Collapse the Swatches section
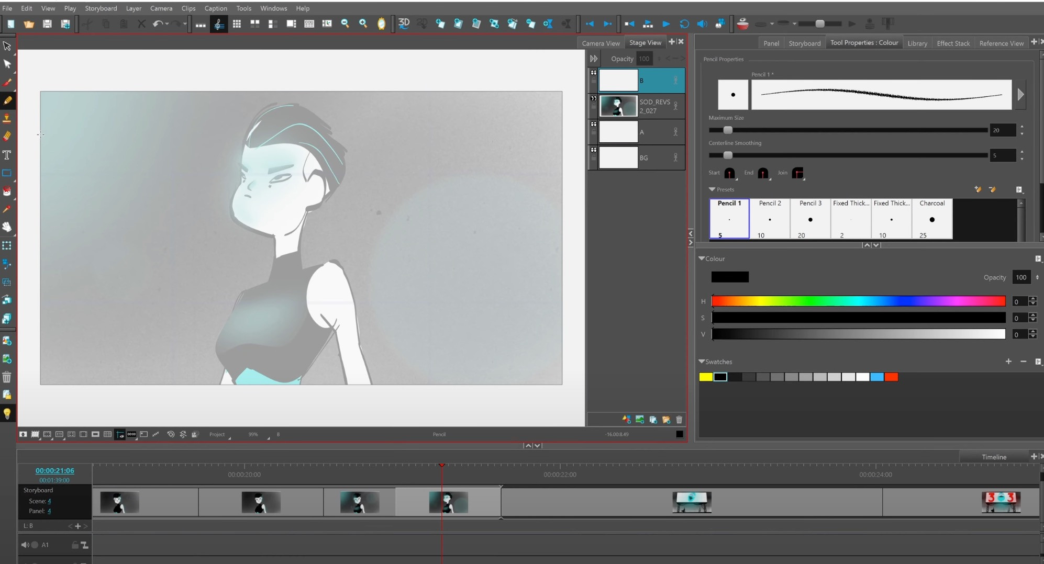This screenshot has height=564, width=1044. point(702,362)
